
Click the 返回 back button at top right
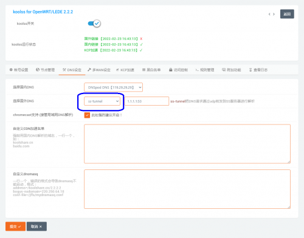click(x=287, y=14)
